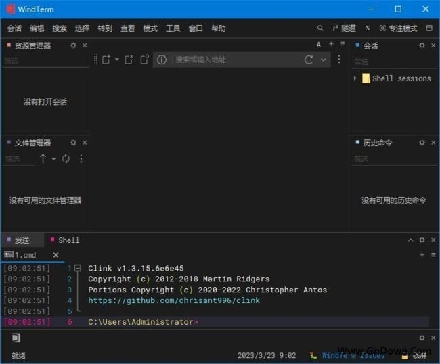Collapse fold marker on terminal line 1
The image size is (440, 364).
(78, 268)
